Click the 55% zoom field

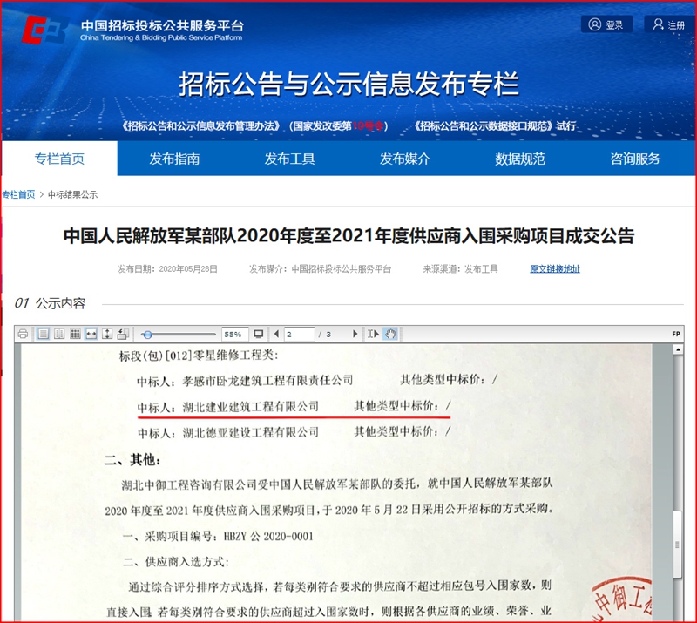234,335
